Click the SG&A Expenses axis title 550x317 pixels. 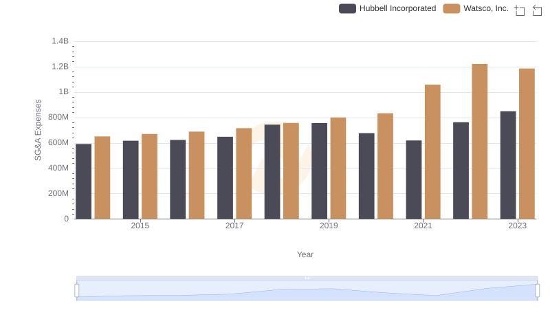pyautogui.click(x=38, y=130)
